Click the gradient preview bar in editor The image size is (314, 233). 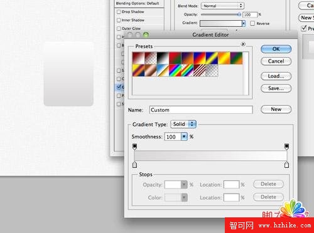(210, 156)
